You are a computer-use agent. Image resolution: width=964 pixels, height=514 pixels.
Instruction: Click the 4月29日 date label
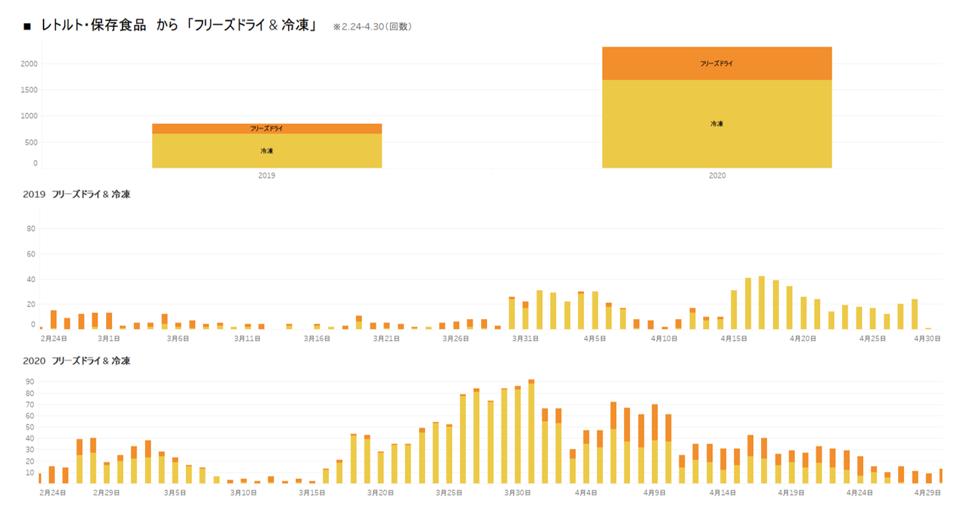928,493
